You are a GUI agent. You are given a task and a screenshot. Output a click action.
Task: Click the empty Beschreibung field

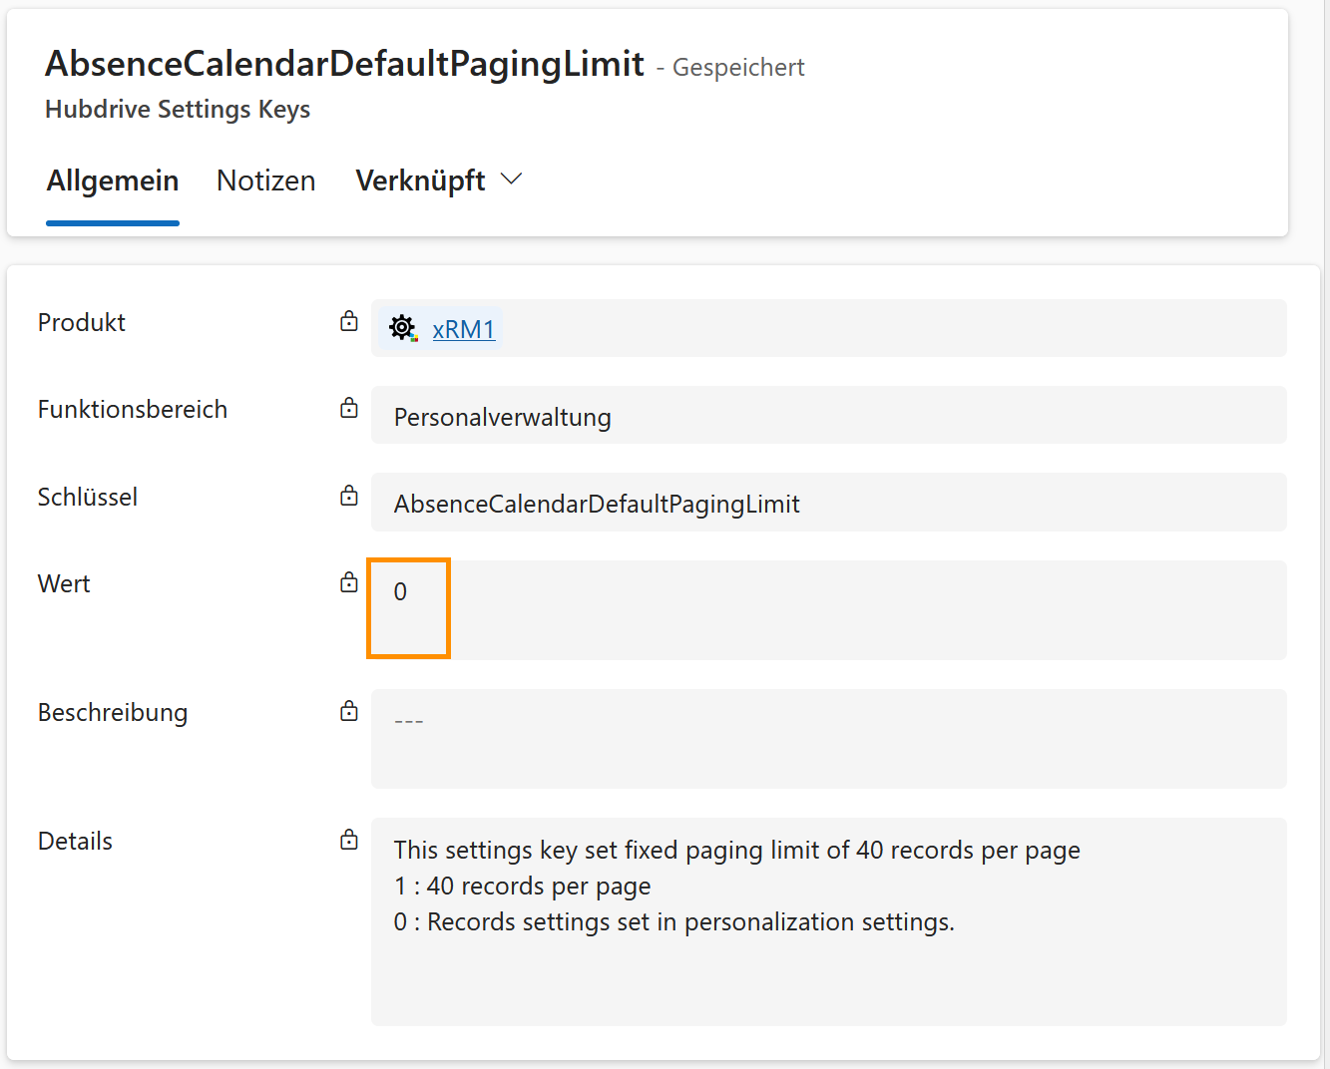click(x=828, y=738)
